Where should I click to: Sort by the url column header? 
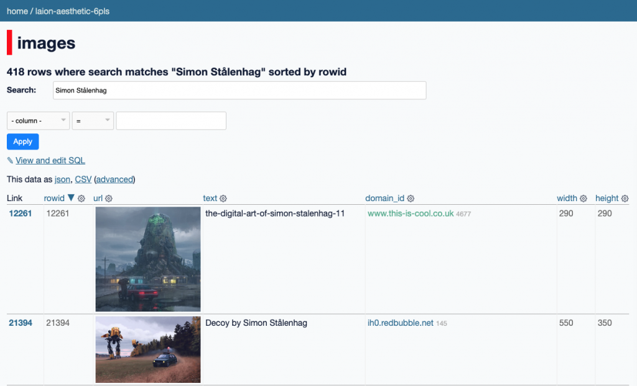98,198
